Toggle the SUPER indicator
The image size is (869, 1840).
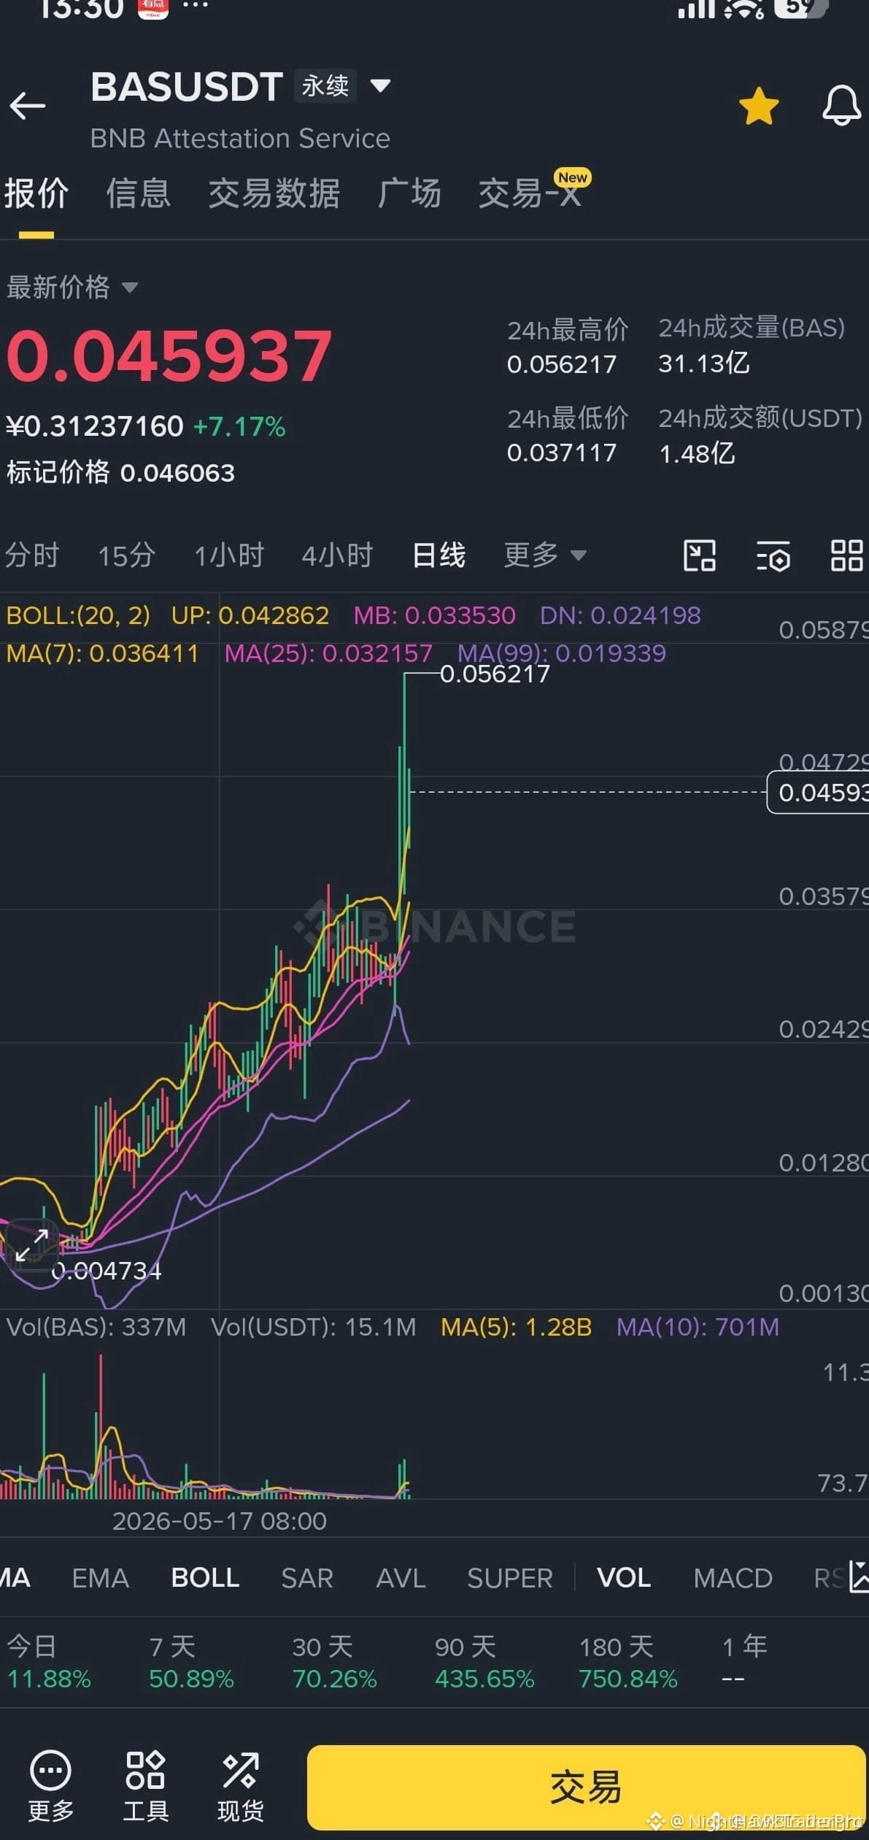510,1578
